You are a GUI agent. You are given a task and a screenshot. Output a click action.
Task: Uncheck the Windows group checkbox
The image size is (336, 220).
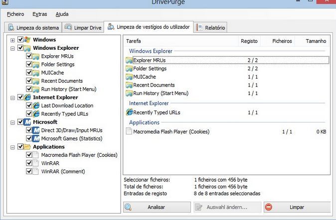tap(20, 39)
